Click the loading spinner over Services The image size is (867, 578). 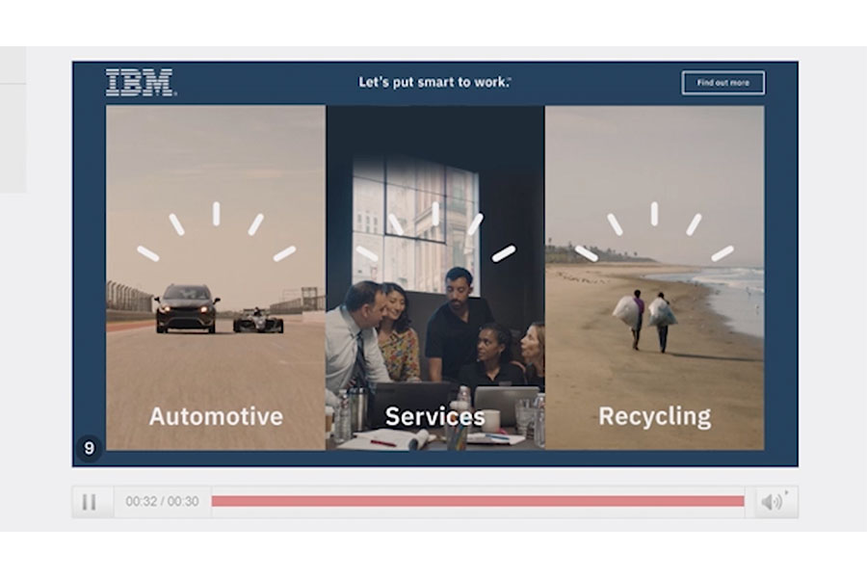(434, 236)
